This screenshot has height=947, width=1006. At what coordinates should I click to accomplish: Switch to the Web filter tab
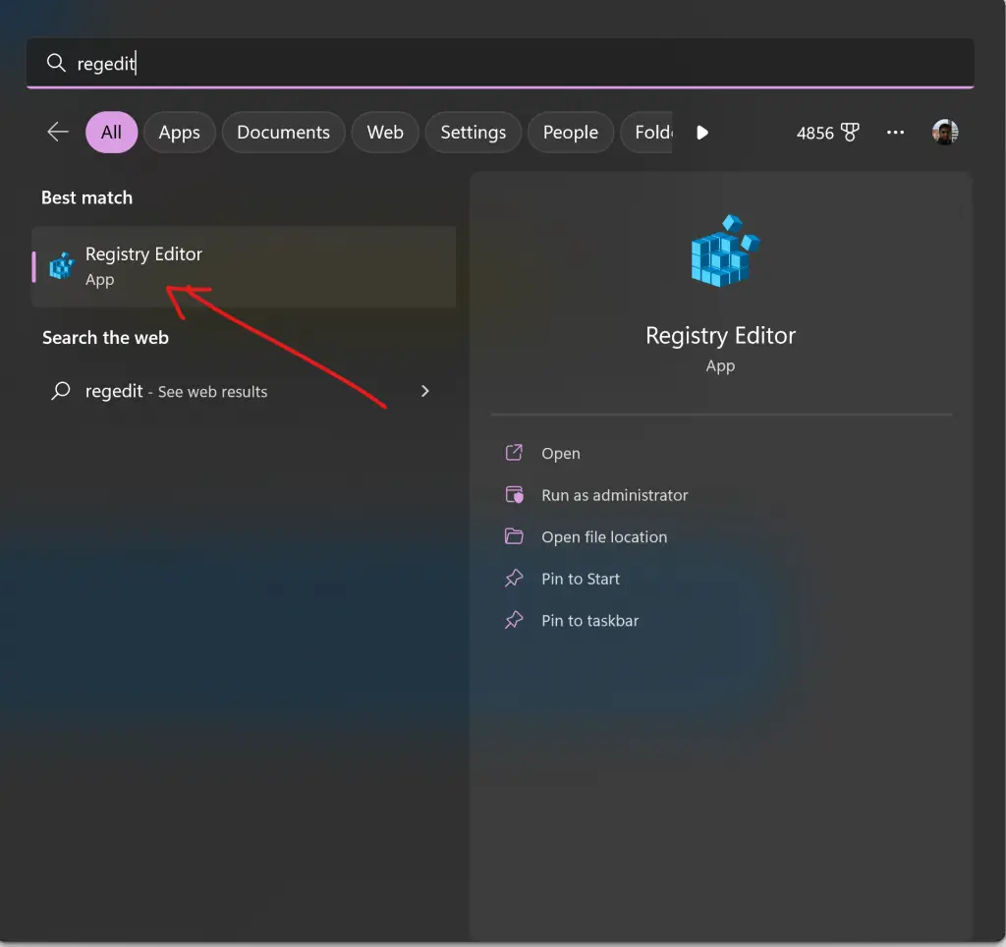point(385,133)
